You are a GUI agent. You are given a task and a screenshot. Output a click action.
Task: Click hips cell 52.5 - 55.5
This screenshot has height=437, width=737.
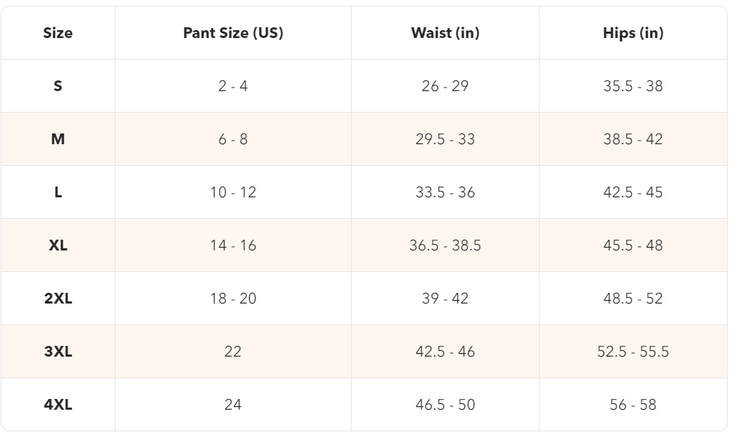tap(633, 352)
